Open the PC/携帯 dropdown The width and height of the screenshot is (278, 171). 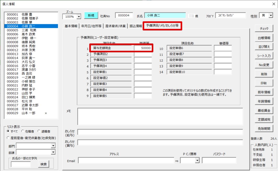pos(198,161)
